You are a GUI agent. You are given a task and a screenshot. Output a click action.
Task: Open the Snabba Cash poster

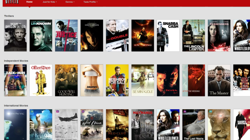pyautogui.click(x=168, y=35)
